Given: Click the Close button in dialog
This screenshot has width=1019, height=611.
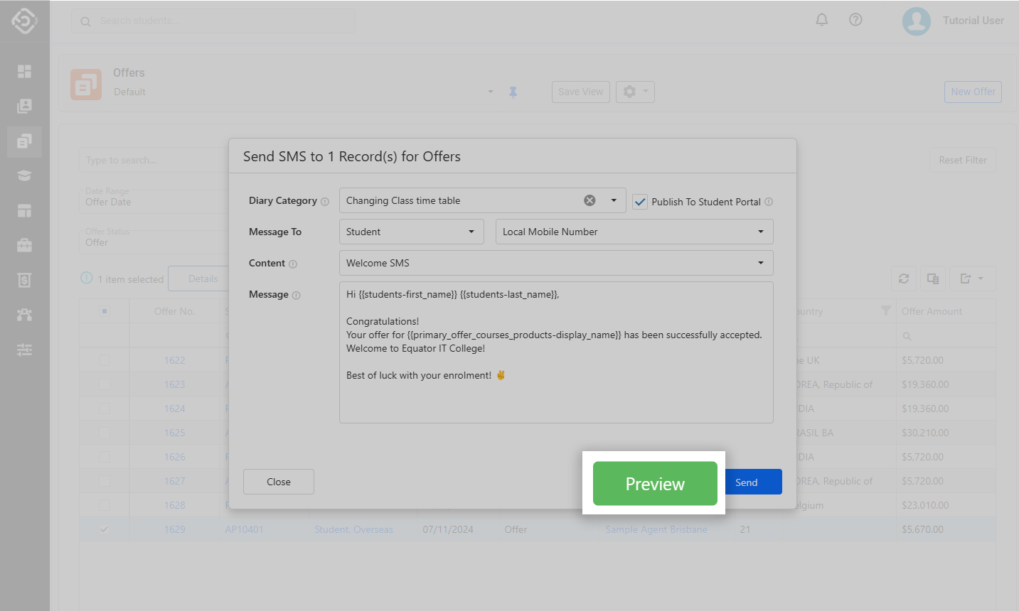Looking at the screenshot, I should pos(278,482).
